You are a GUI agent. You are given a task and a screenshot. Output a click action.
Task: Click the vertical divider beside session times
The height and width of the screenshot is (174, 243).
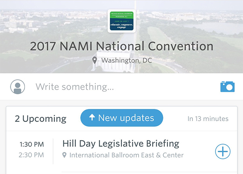point(53,151)
